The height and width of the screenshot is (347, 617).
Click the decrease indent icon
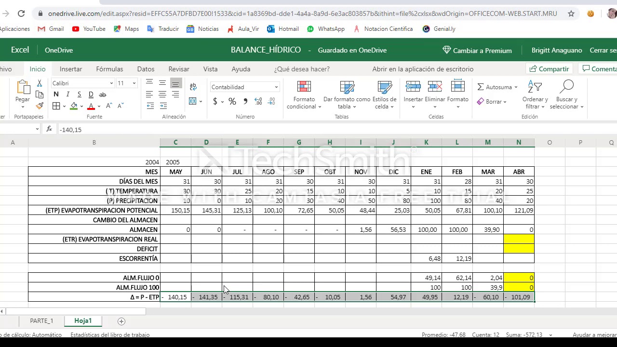point(150,106)
